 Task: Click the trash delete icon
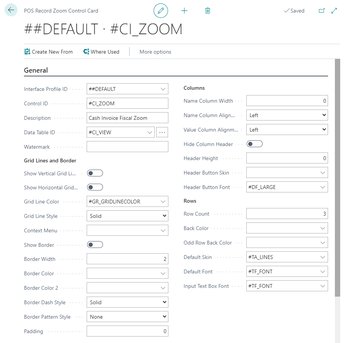[208, 11]
